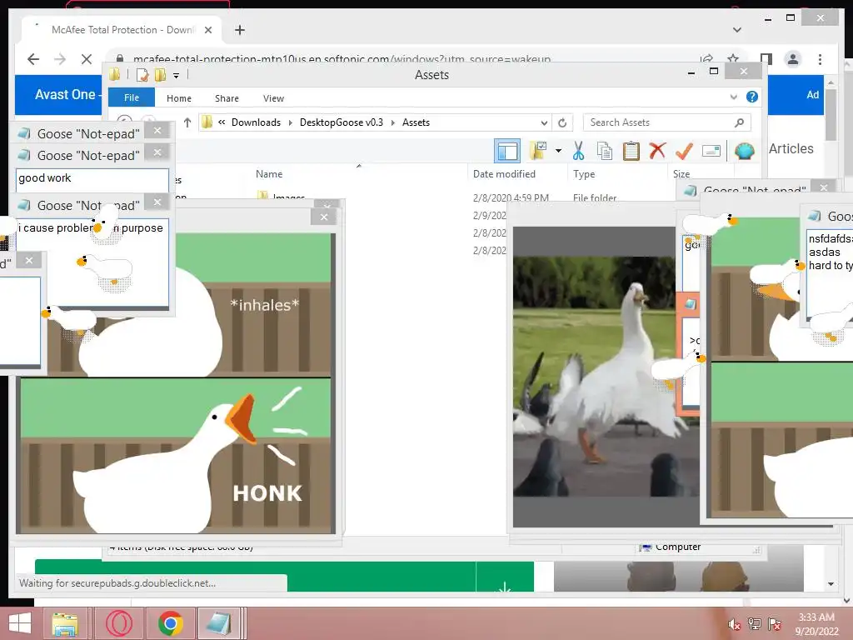Open Chrome tab search chevron
Viewport: 853px width, 640px height.
pyautogui.click(x=737, y=29)
